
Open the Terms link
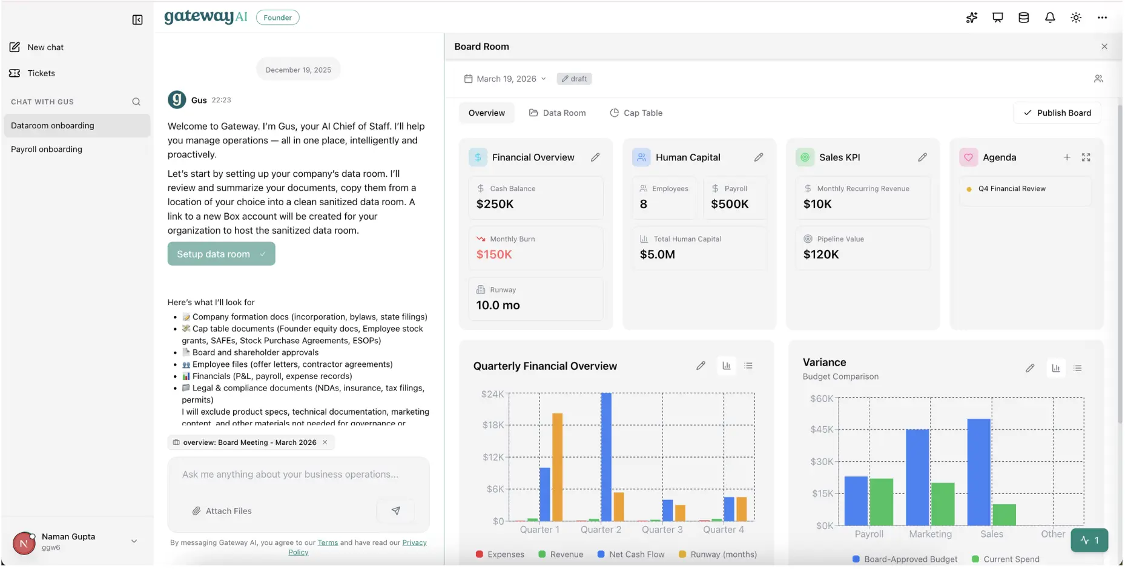coord(328,543)
